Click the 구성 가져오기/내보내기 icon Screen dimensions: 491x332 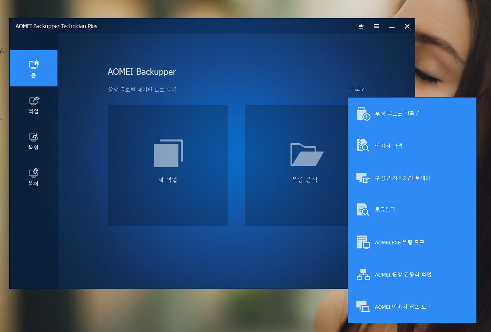point(363,178)
